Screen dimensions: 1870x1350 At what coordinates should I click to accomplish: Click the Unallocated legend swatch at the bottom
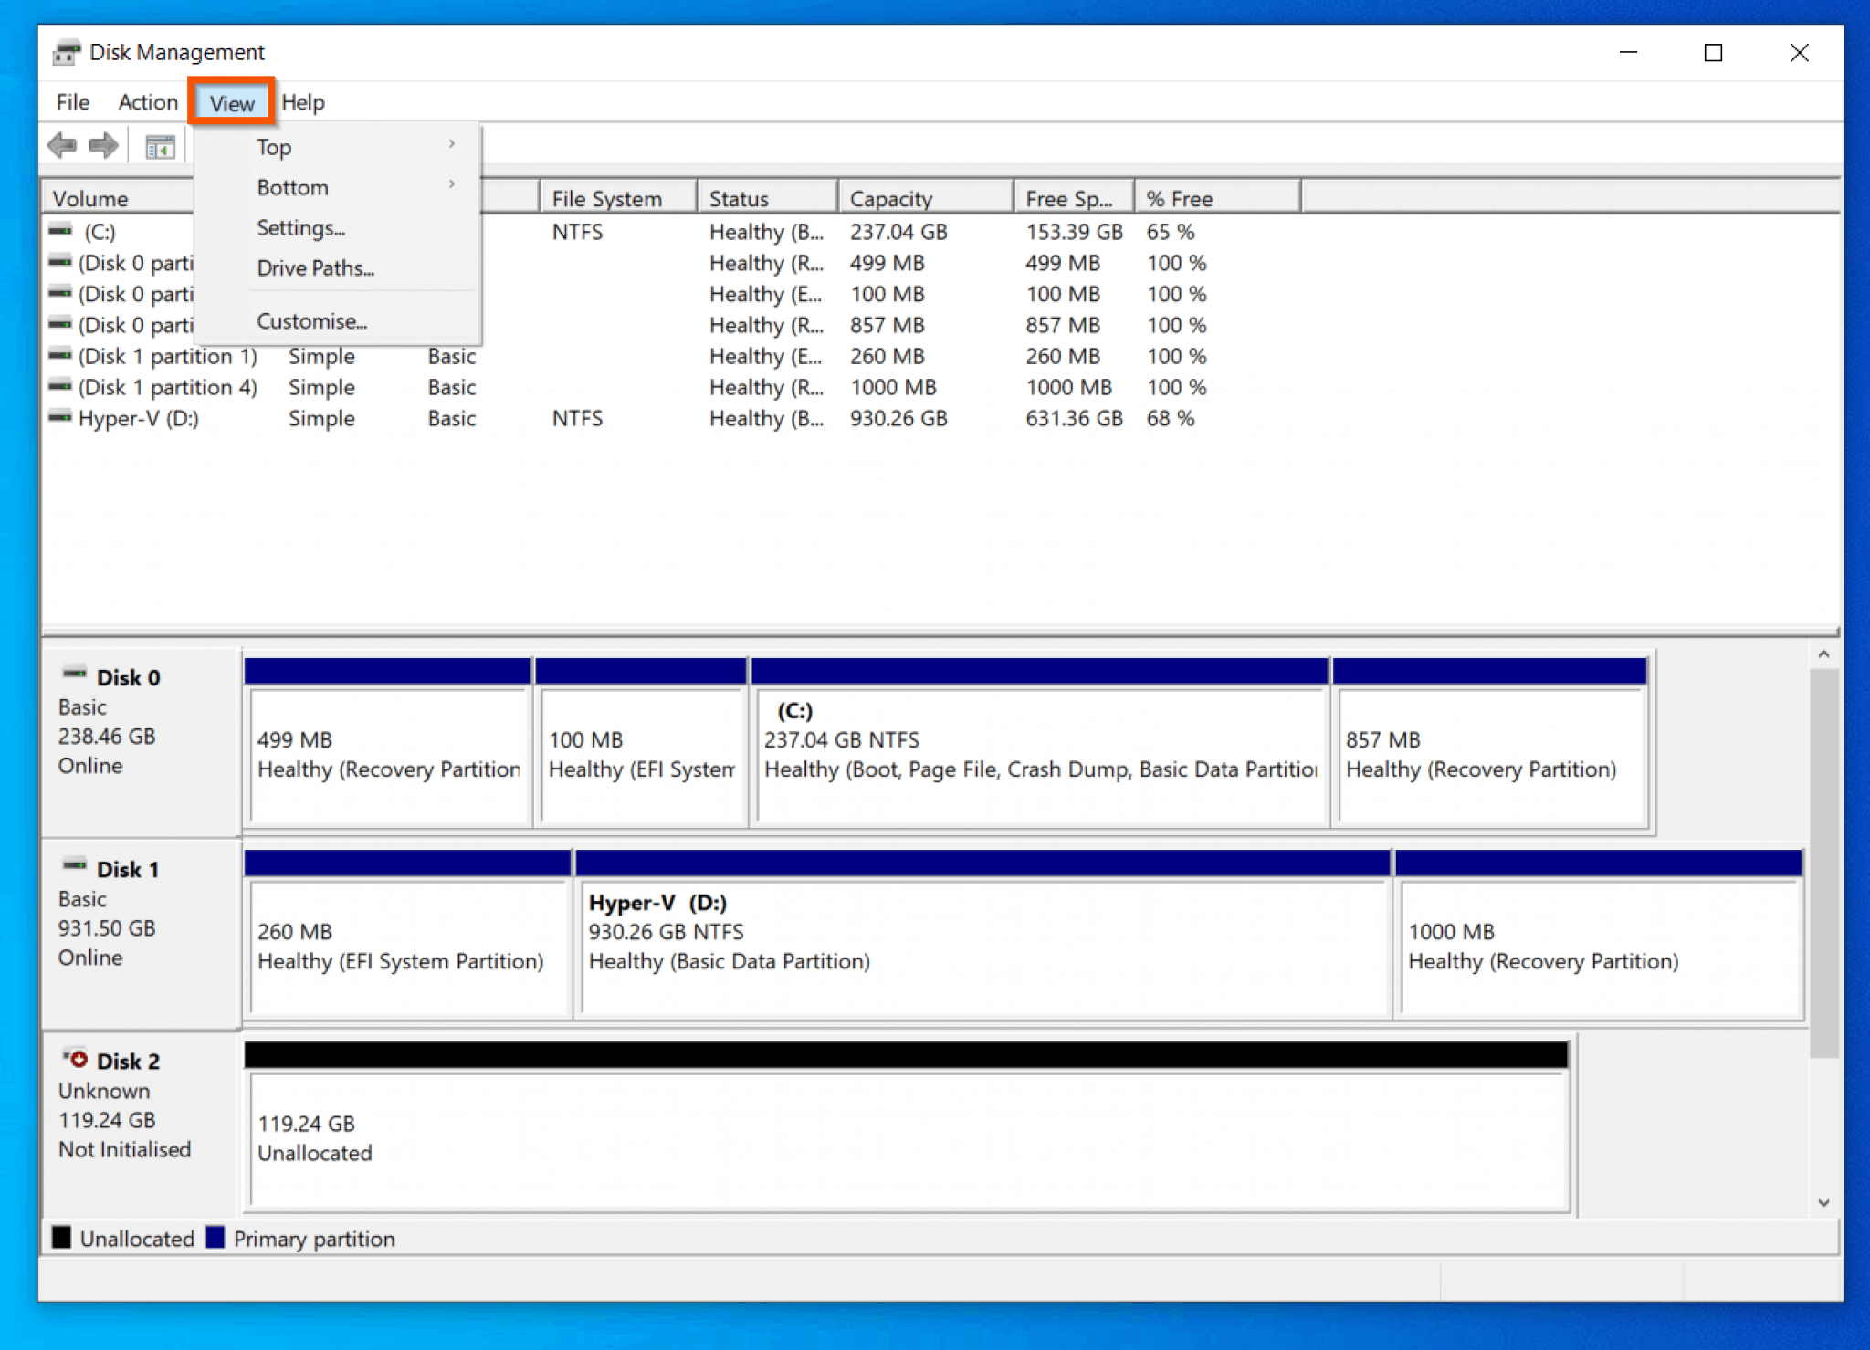62,1237
